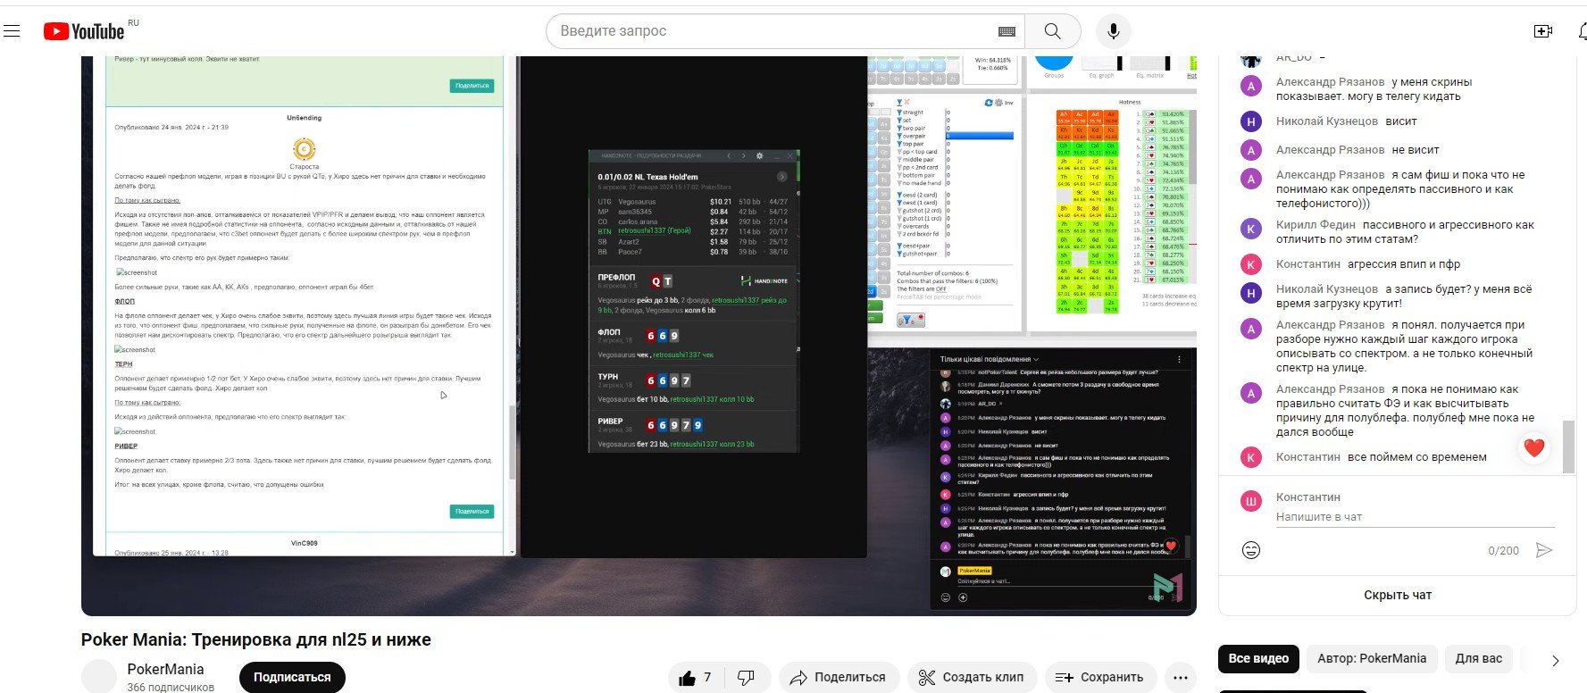Open the on-screen keyboard in the search box
Image resolution: width=1587 pixels, height=693 pixels.
pos(1006,31)
